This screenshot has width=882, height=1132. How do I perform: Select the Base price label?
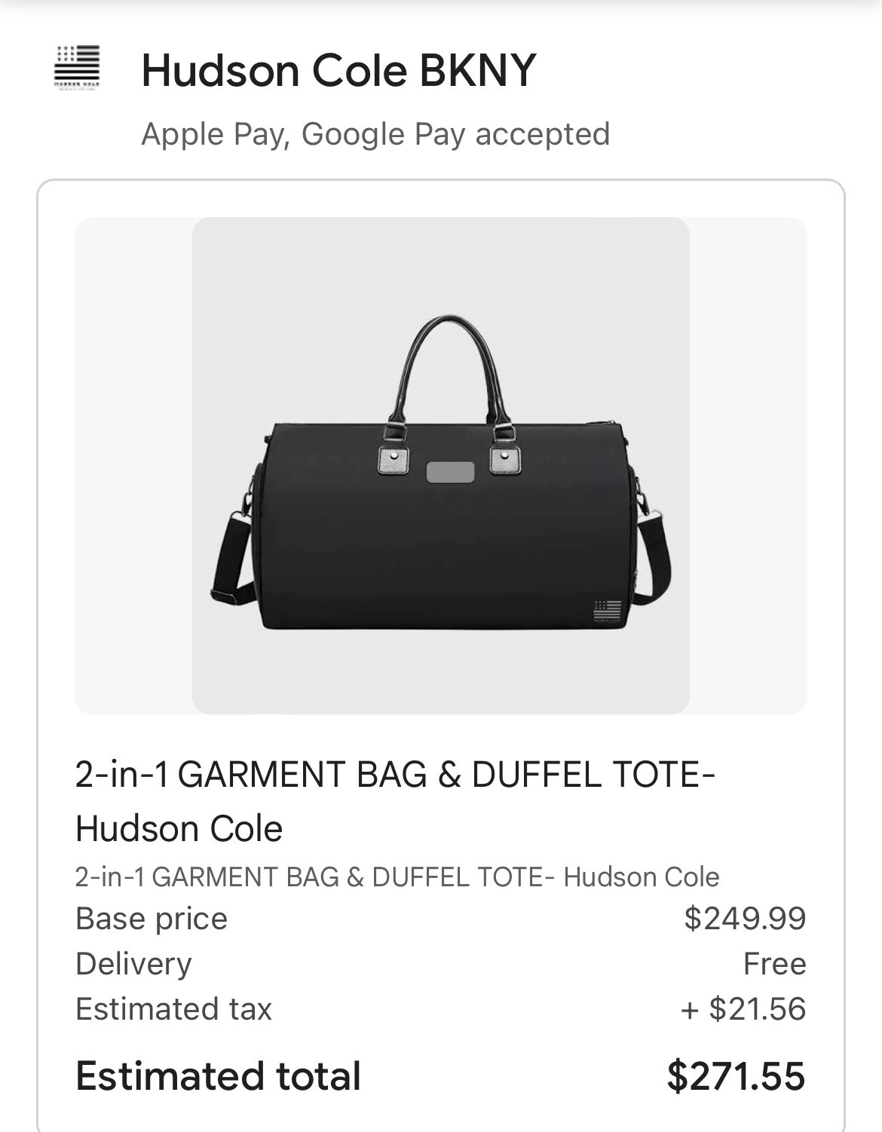coord(152,919)
